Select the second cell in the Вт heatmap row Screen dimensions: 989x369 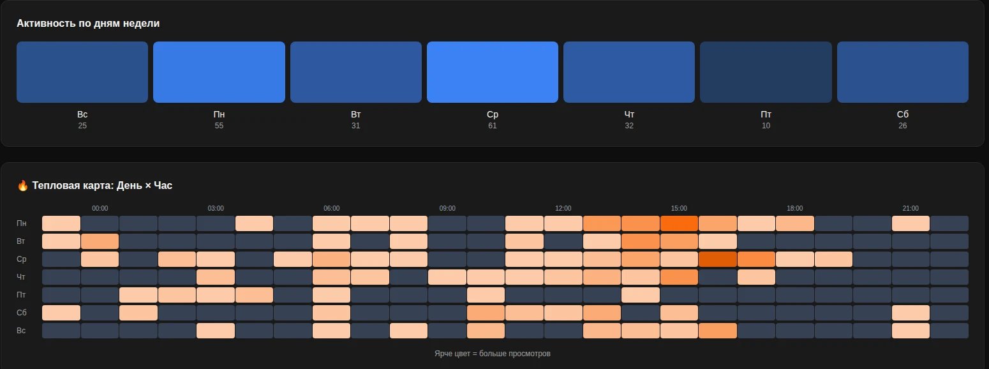tap(100, 241)
